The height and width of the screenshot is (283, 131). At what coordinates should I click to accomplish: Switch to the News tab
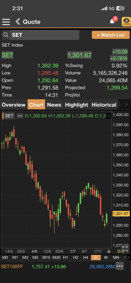click(x=54, y=105)
